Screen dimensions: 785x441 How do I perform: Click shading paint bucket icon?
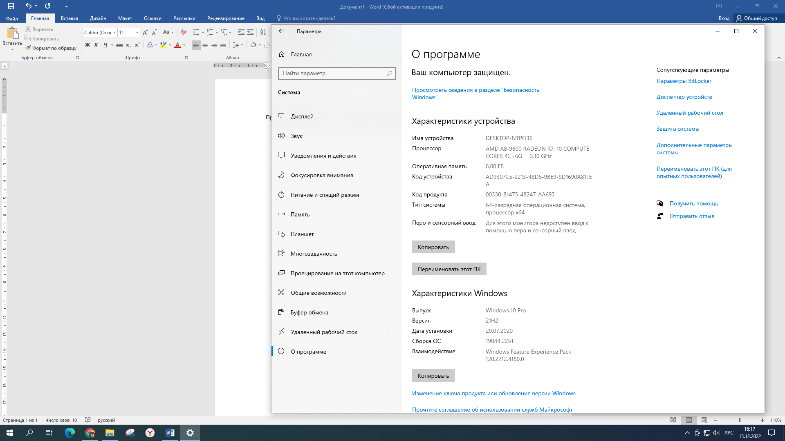click(253, 45)
